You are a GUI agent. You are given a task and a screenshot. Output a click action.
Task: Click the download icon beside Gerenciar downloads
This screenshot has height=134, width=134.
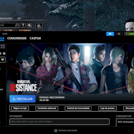click(x=56, y=131)
